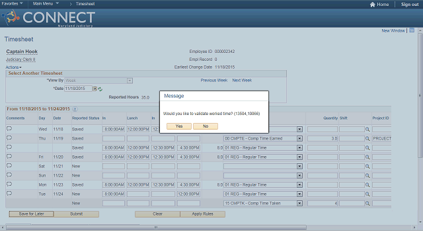Click the Submit button

click(x=77, y=214)
